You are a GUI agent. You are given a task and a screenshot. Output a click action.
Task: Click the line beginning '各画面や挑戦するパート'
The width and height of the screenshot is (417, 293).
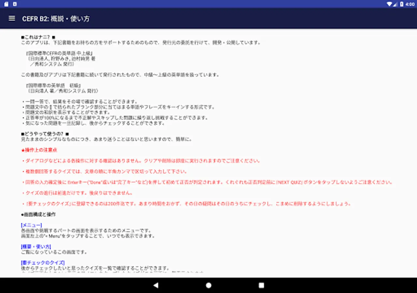[87, 230]
